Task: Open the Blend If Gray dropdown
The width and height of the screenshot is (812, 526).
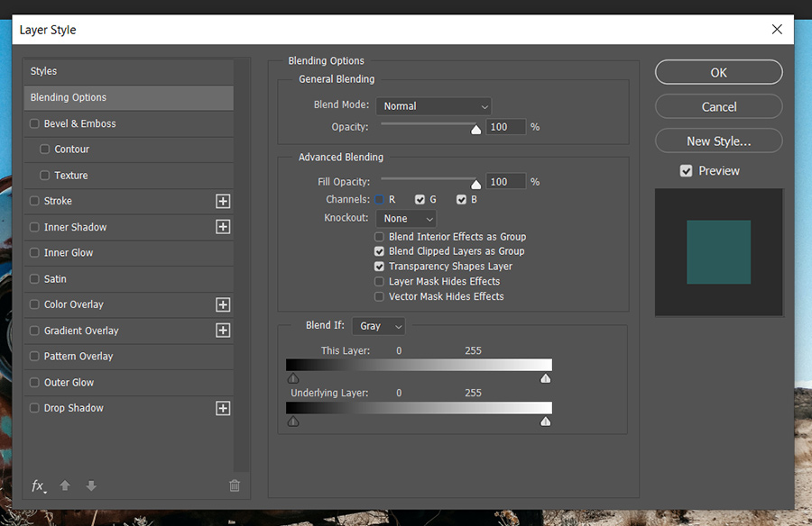Action: coord(379,326)
